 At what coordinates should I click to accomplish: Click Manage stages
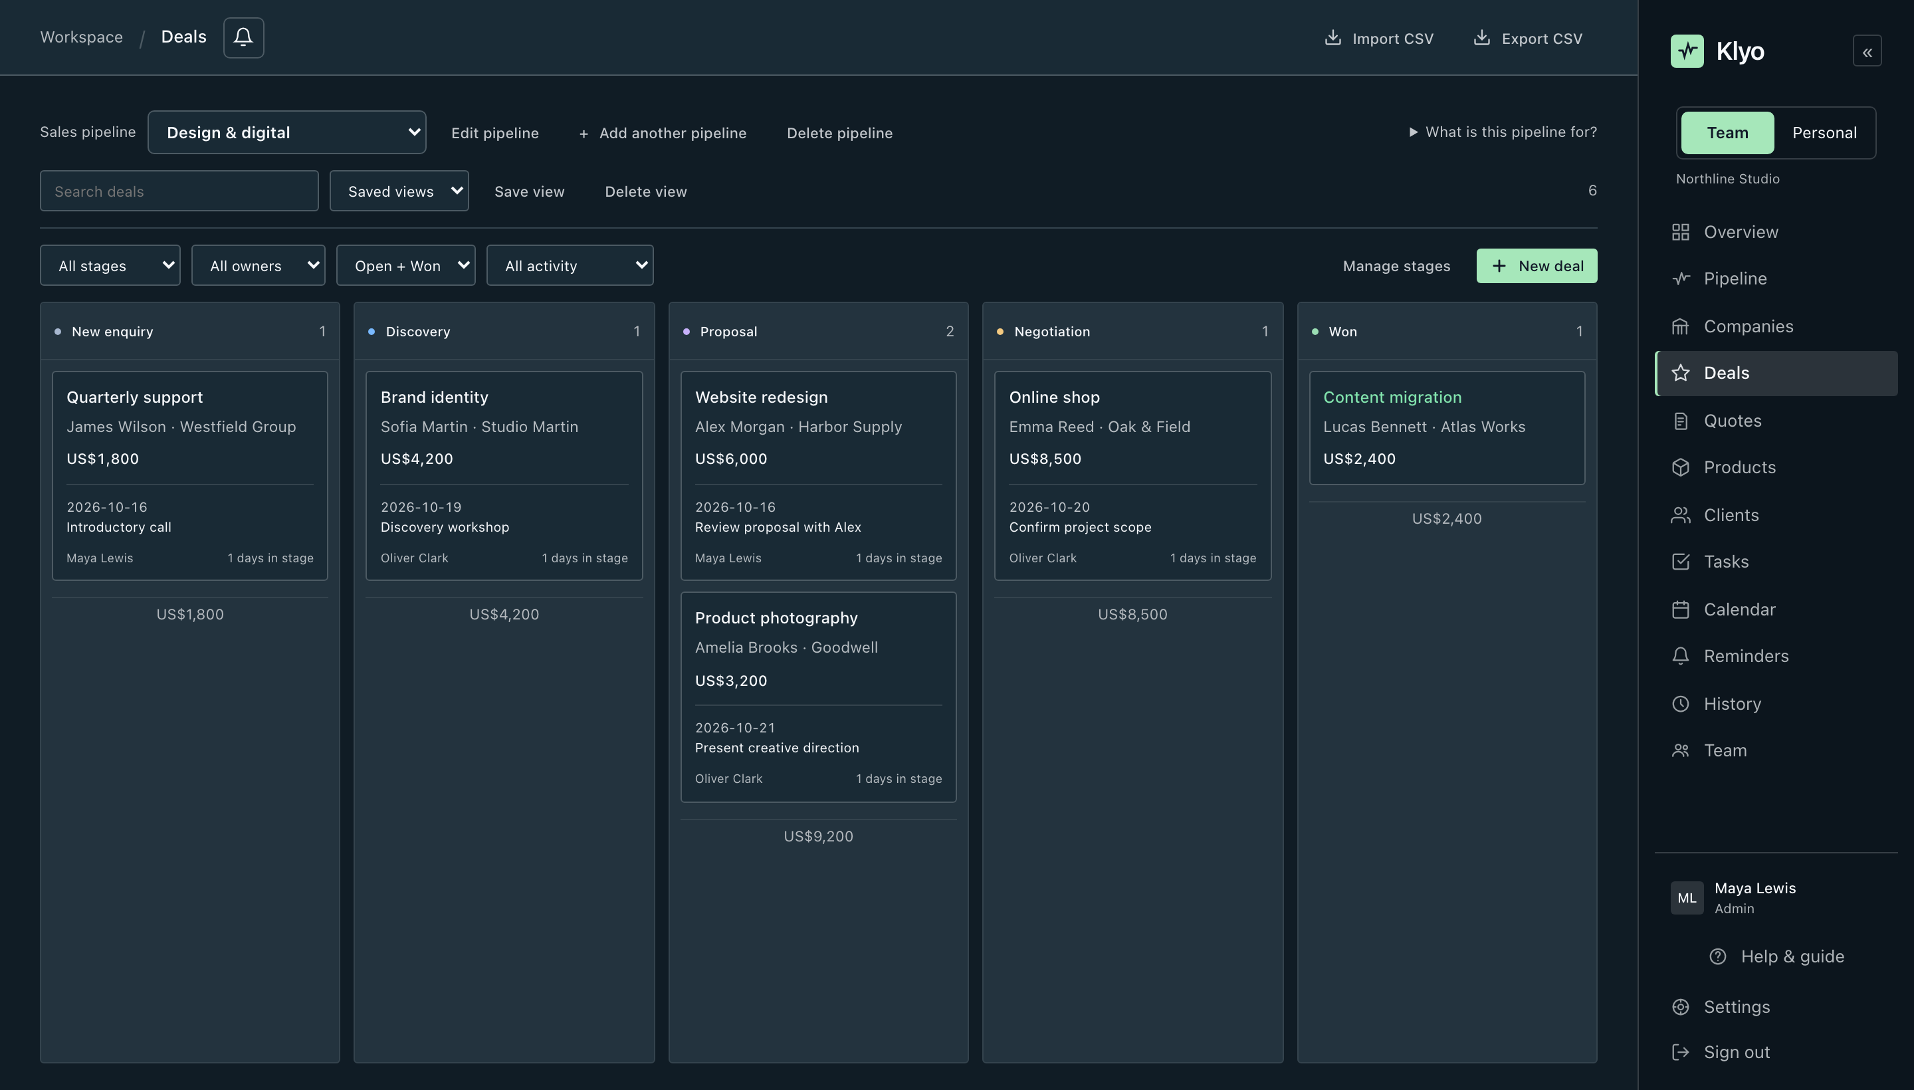click(x=1396, y=266)
